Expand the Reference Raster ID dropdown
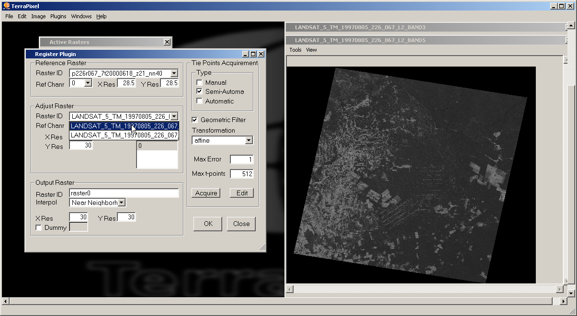577x316 pixels. 174,73
